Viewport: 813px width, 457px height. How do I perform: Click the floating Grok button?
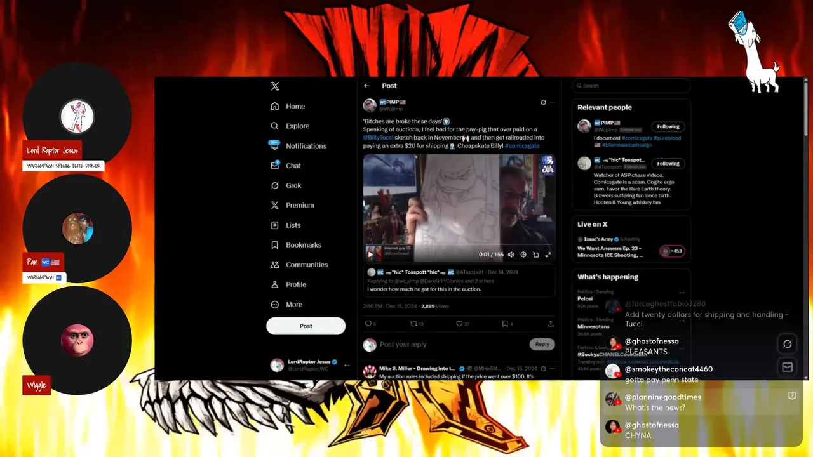[x=788, y=344]
